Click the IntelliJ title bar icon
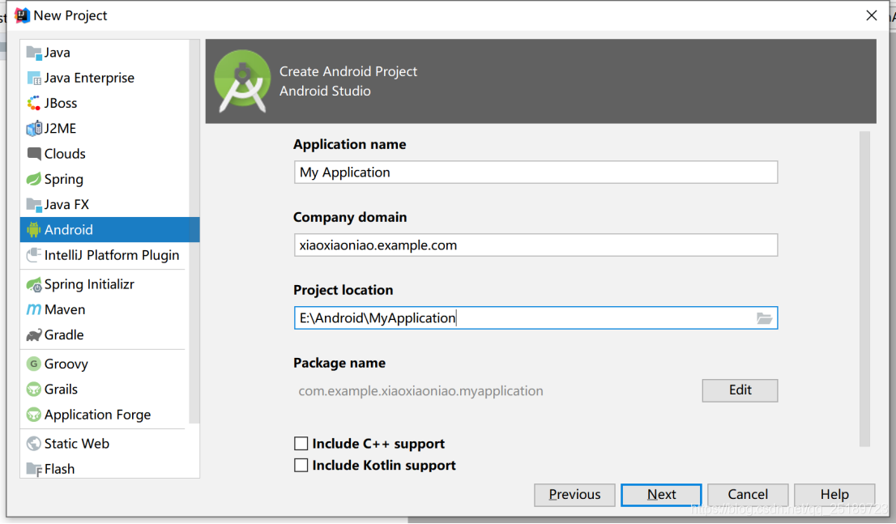This screenshot has height=524, width=896. [x=22, y=15]
